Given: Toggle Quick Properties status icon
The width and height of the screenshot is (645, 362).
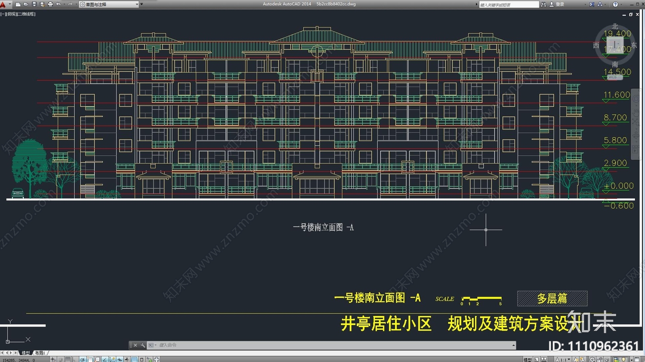Looking at the screenshot, I should point(142,359).
